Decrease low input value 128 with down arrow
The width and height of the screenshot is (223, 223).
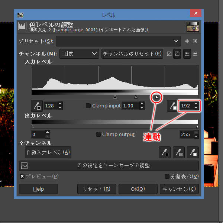(x=60, y=108)
